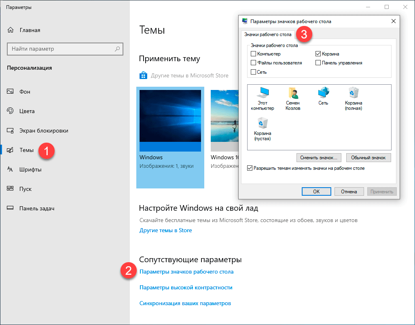Viewport: 415px width, 325px height.
Task: Open the Шрифты settings section
Action: pyautogui.click(x=30, y=169)
